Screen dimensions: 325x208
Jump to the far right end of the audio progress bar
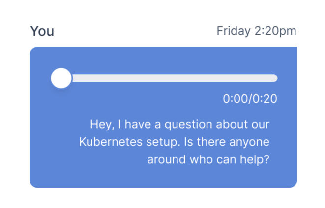pyautogui.click(x=275, y=78)
